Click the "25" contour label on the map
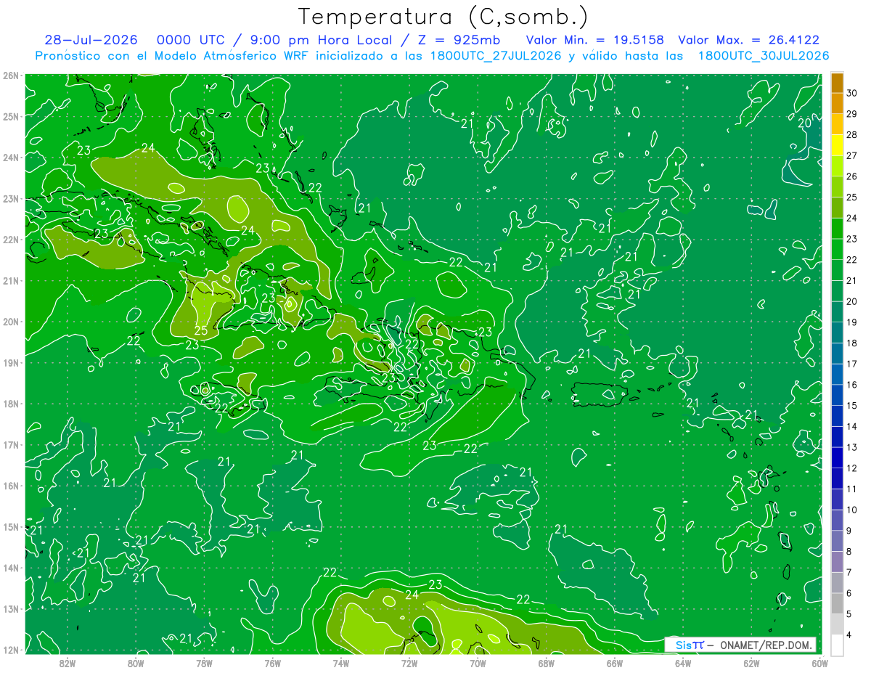Screen dimensions: 871x673 point(201,332)
